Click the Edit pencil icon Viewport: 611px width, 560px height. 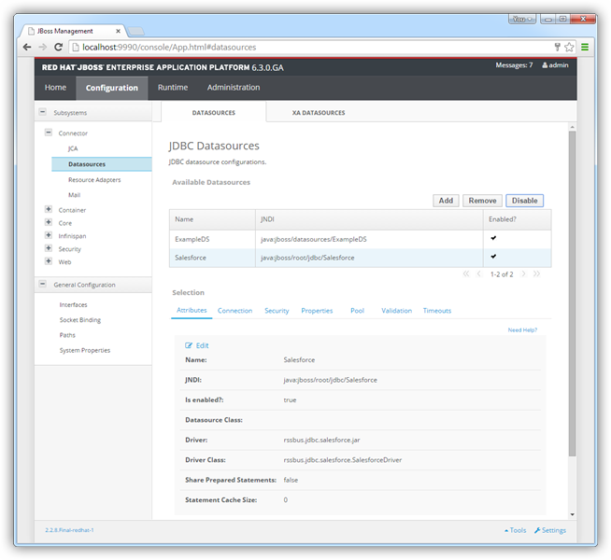click(x=189, y=345)
